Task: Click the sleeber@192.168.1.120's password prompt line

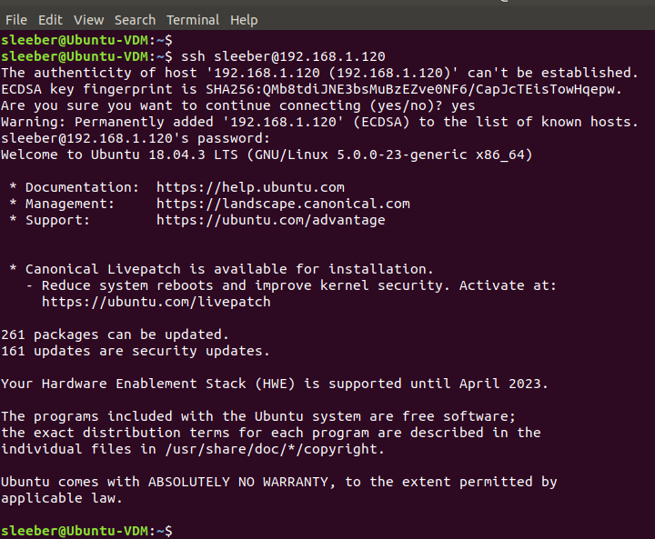Action: pyautogui.click(x=136, y=138)
